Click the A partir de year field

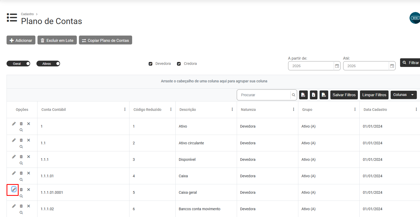coord(311,66)
